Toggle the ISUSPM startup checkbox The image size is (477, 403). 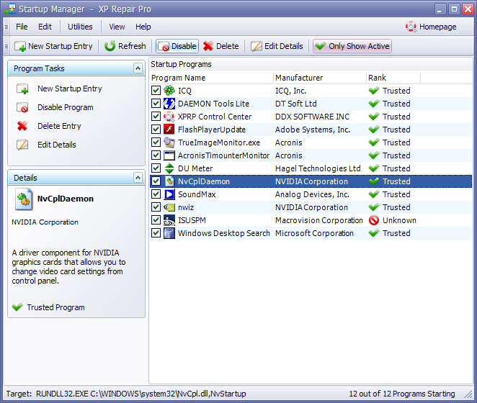156,220
